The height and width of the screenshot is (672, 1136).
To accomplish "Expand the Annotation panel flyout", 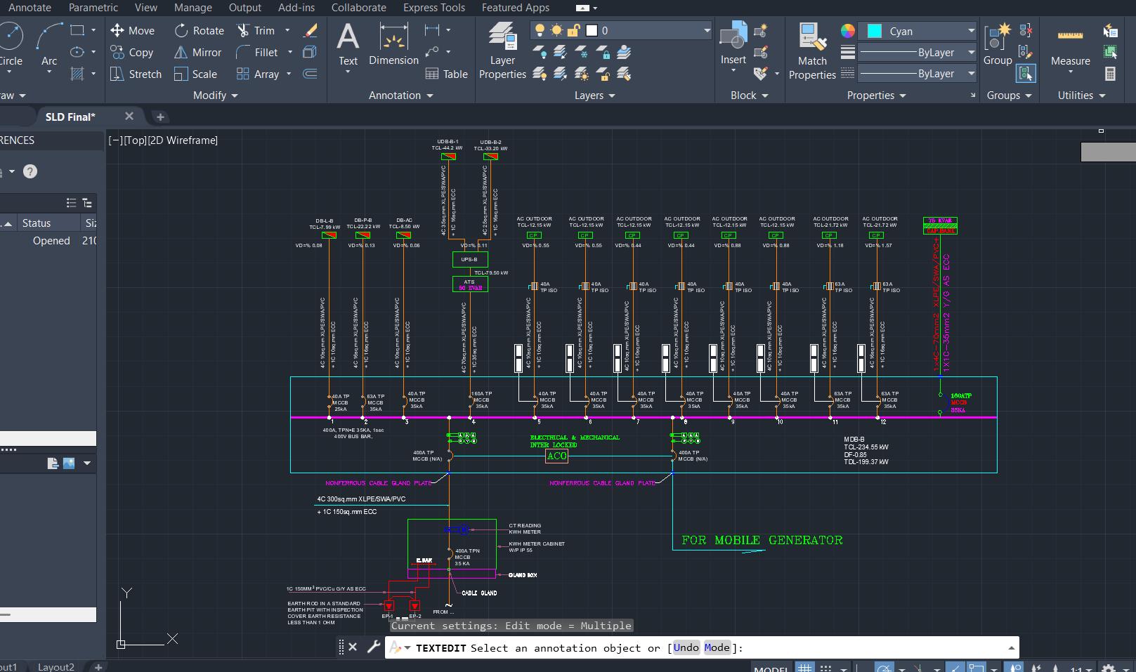I will (400, 95).
